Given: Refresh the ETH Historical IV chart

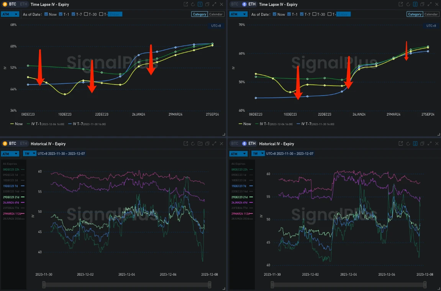Looking at the screenshot, I should click(408, 144).
